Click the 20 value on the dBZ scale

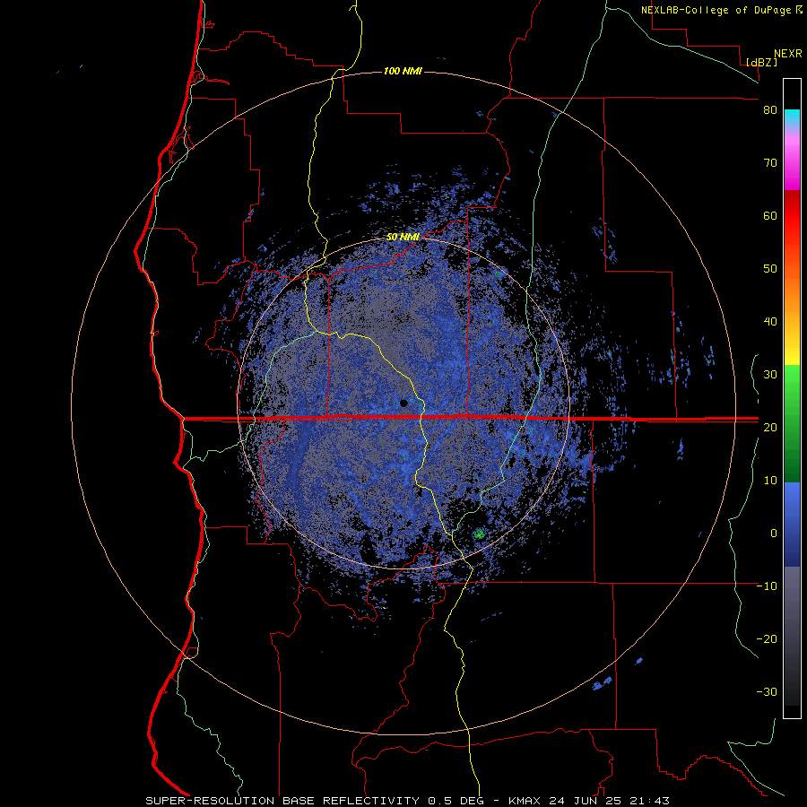click(x=770, y=427)
